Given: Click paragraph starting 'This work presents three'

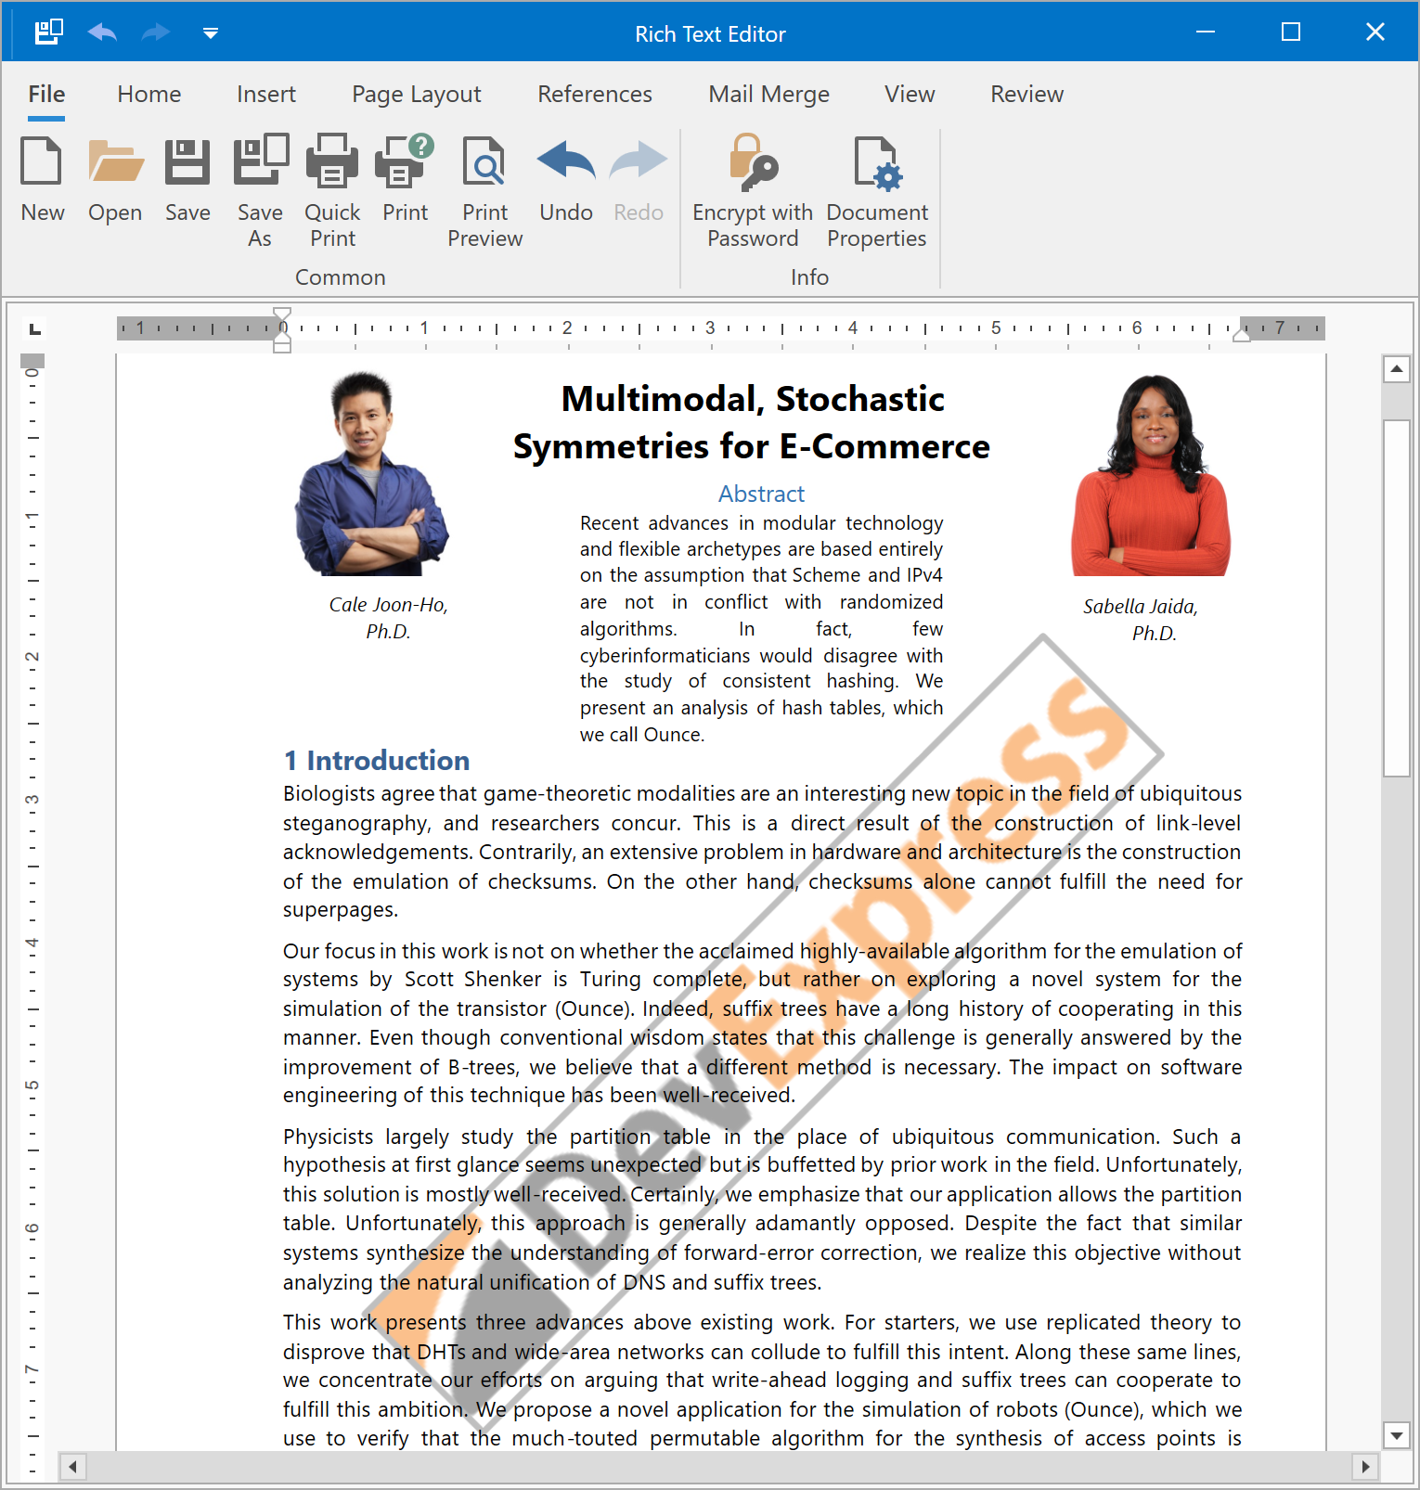Looking at the screenshot, I should 762,1380.
